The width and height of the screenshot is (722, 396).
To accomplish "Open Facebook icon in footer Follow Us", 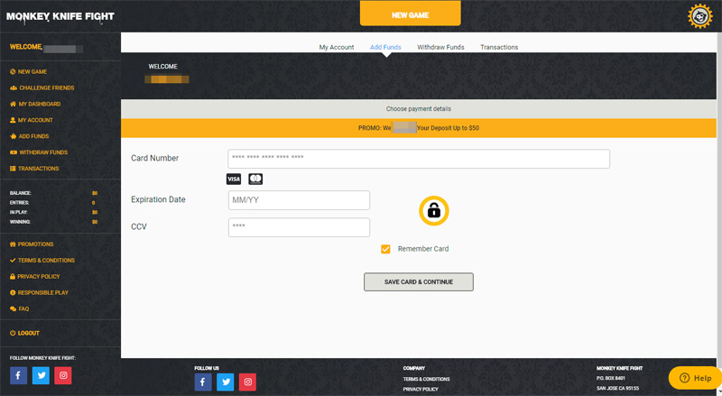I will [203, 382].
